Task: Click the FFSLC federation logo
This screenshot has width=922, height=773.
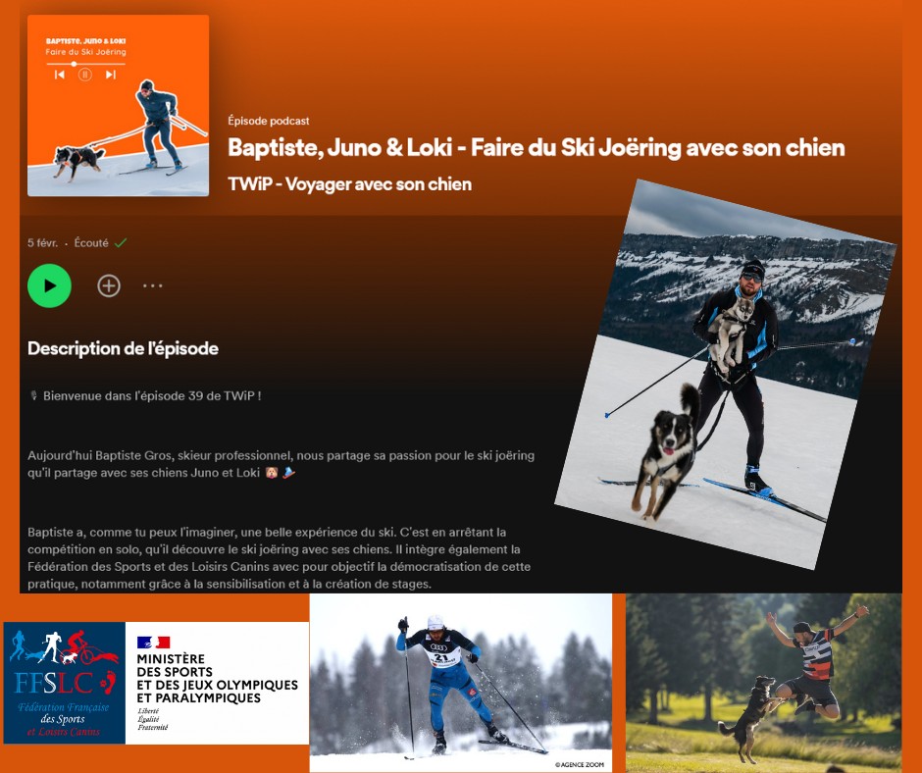Action: (x=64, y=683)
